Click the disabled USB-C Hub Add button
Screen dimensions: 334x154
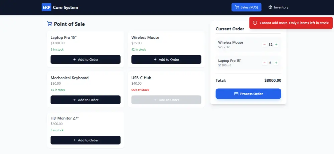166,100
